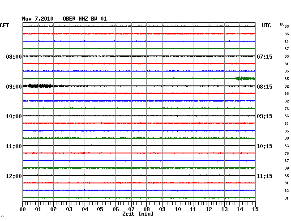This screenshot has height=221, width=291.
Task: Click the station title 'OBER HHZ BW 01'
Action: click(85, 19)
